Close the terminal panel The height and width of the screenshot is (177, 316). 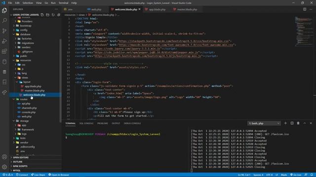[311, 123]
